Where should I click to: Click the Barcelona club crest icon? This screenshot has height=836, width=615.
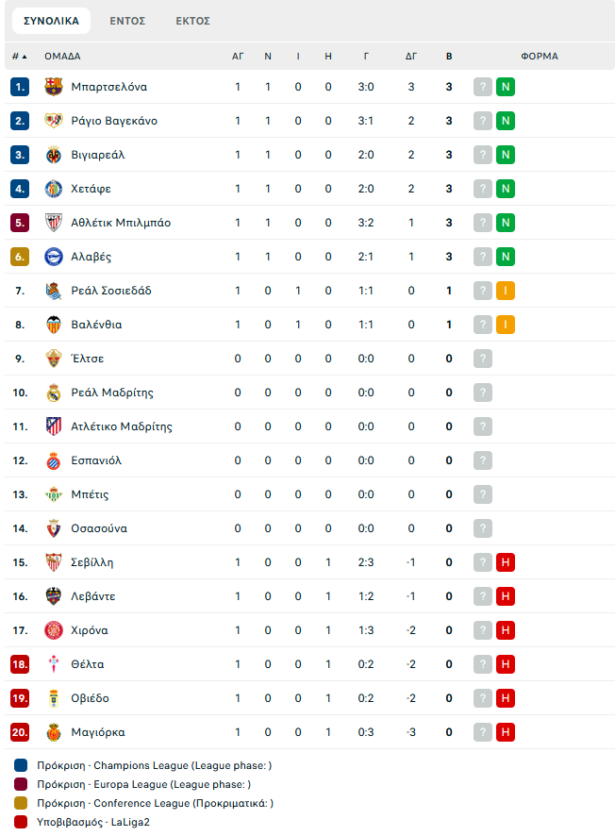(53, 87)
